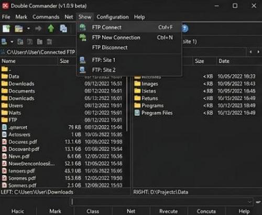This screenshot has height=215, width=262.
Task: Click the Pregram Files file icon
Action: pos(137,113)
